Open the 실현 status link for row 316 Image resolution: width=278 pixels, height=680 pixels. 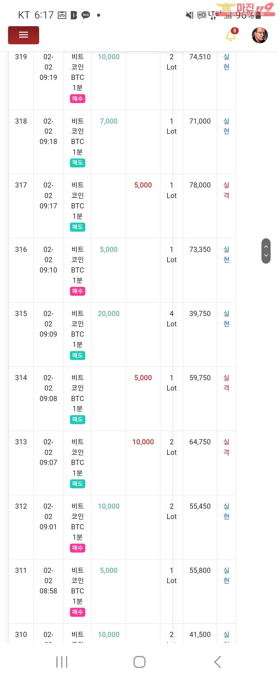coord(226,254)
